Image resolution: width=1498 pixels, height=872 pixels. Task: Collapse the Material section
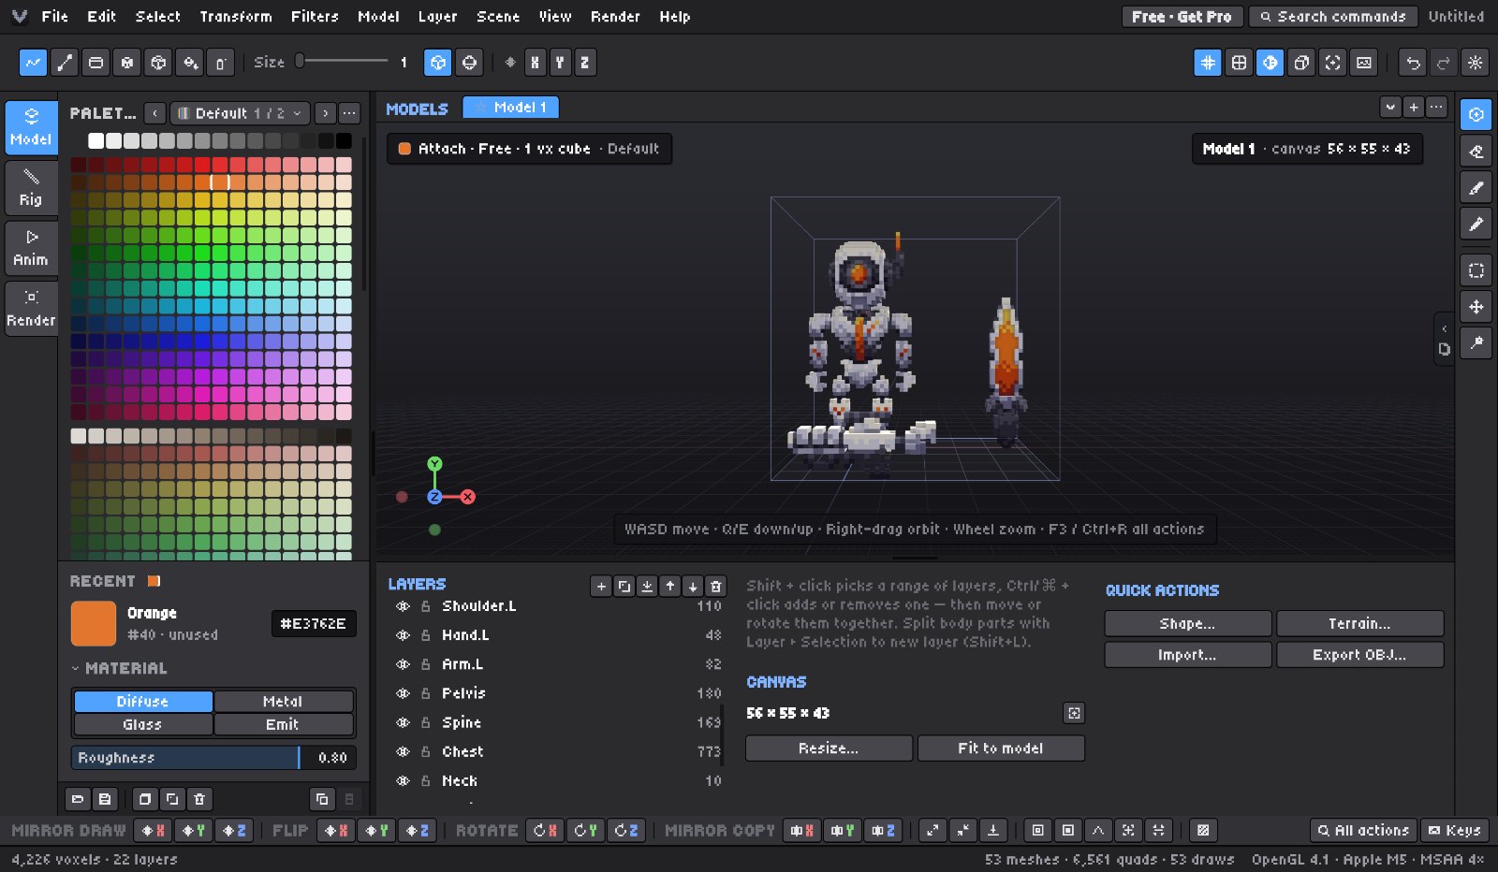pyautogui.click(x=119, y=668)
